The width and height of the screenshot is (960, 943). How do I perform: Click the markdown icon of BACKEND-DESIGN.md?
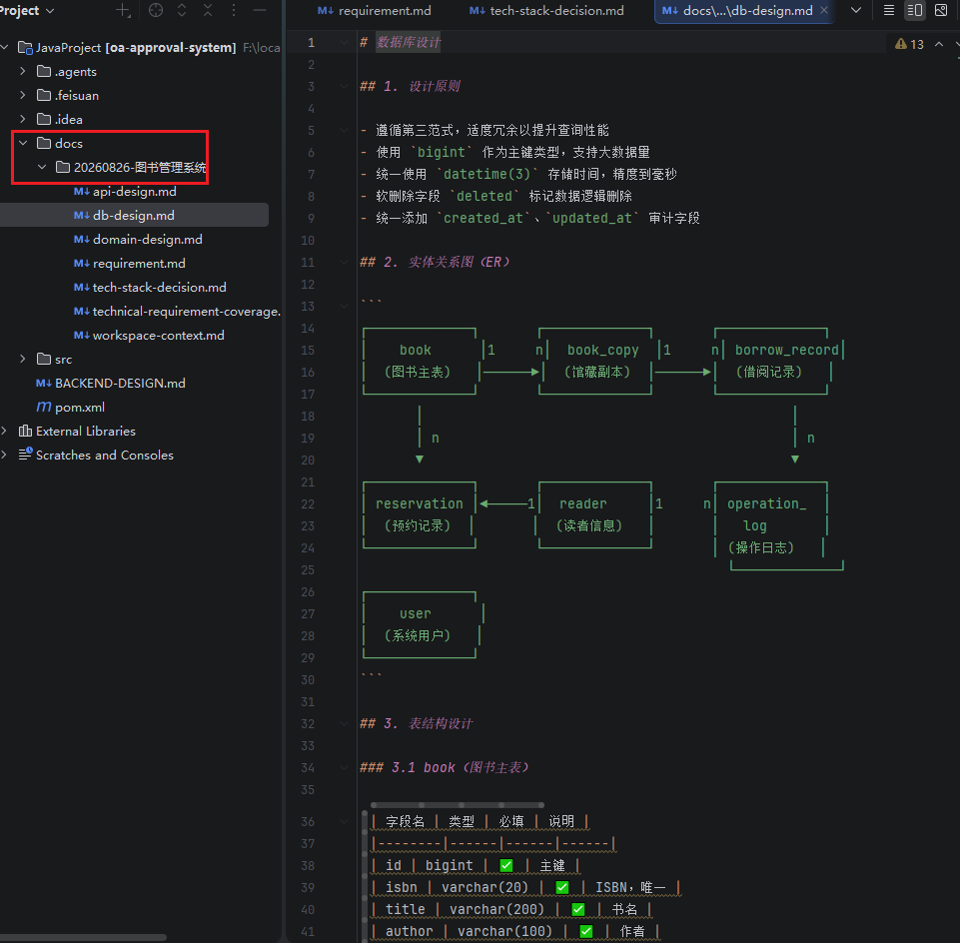44,384
